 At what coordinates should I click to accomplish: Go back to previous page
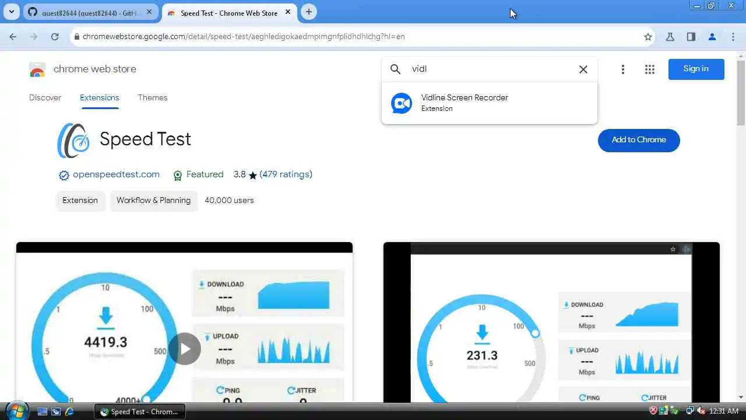click(13, 37)
